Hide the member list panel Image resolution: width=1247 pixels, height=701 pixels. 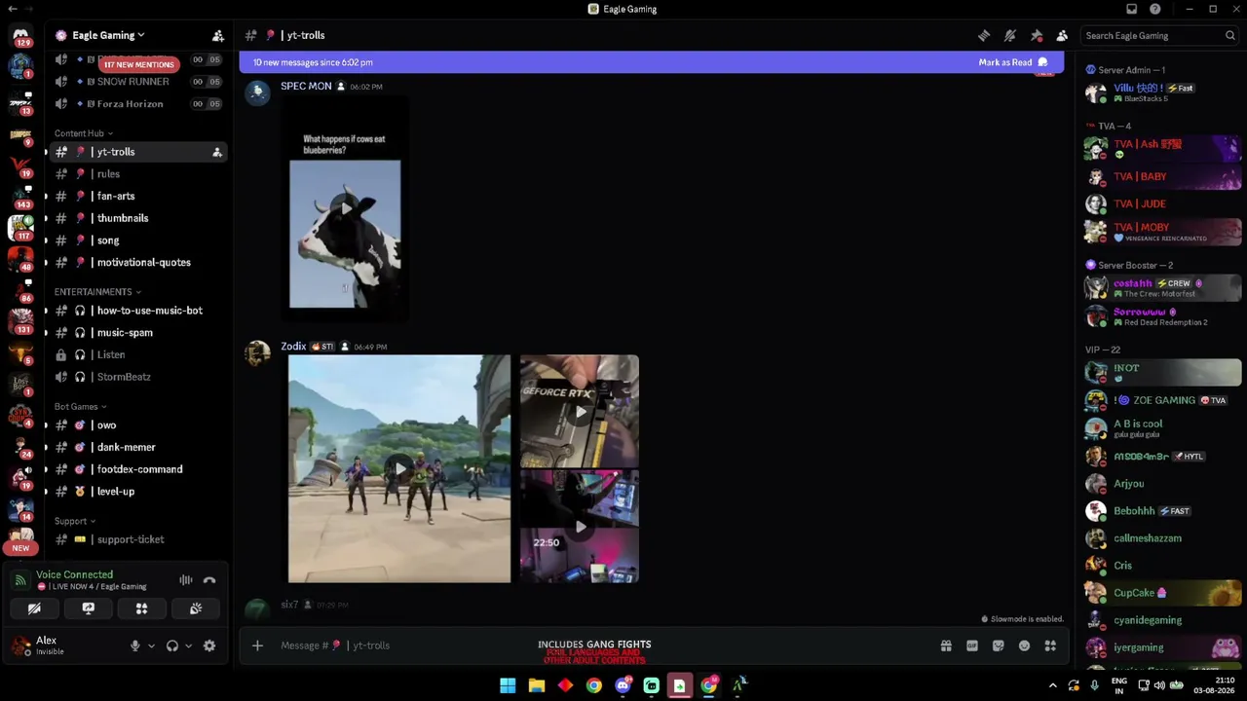point(1062,36)
